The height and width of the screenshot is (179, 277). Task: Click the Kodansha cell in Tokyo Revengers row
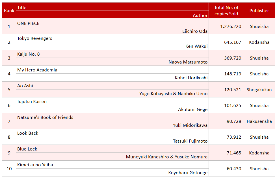click(x=259, y=42)
